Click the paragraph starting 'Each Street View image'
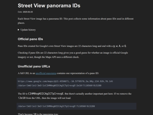153x115 pixels. coord(76,21)
